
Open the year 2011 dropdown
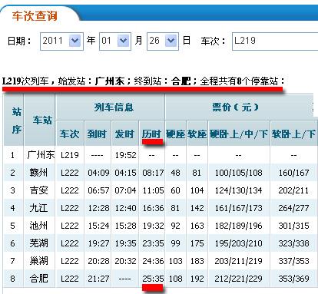pyautogui.click(x=61, y=41)
